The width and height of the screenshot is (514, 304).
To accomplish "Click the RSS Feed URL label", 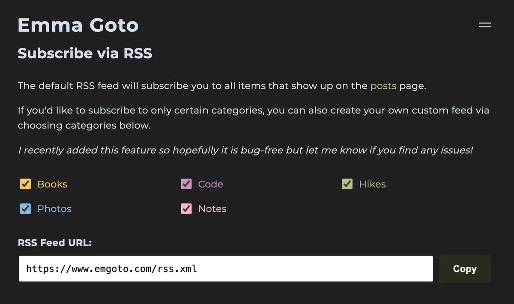I will point(55,243).
